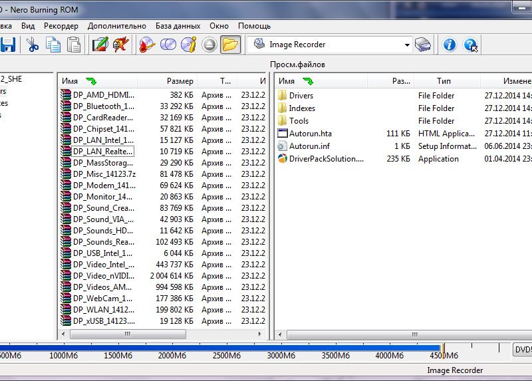This screenshot has width=532, height=381.
Task: Select DP_WebCam archive file
Action: point(102,299)
